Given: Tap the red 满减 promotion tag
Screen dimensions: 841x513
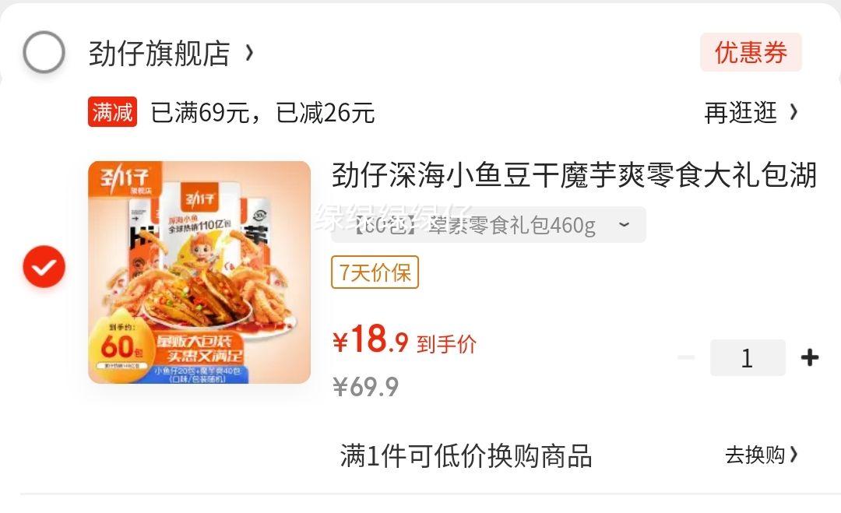Looking at the screenshot, I should coord(113,112).
